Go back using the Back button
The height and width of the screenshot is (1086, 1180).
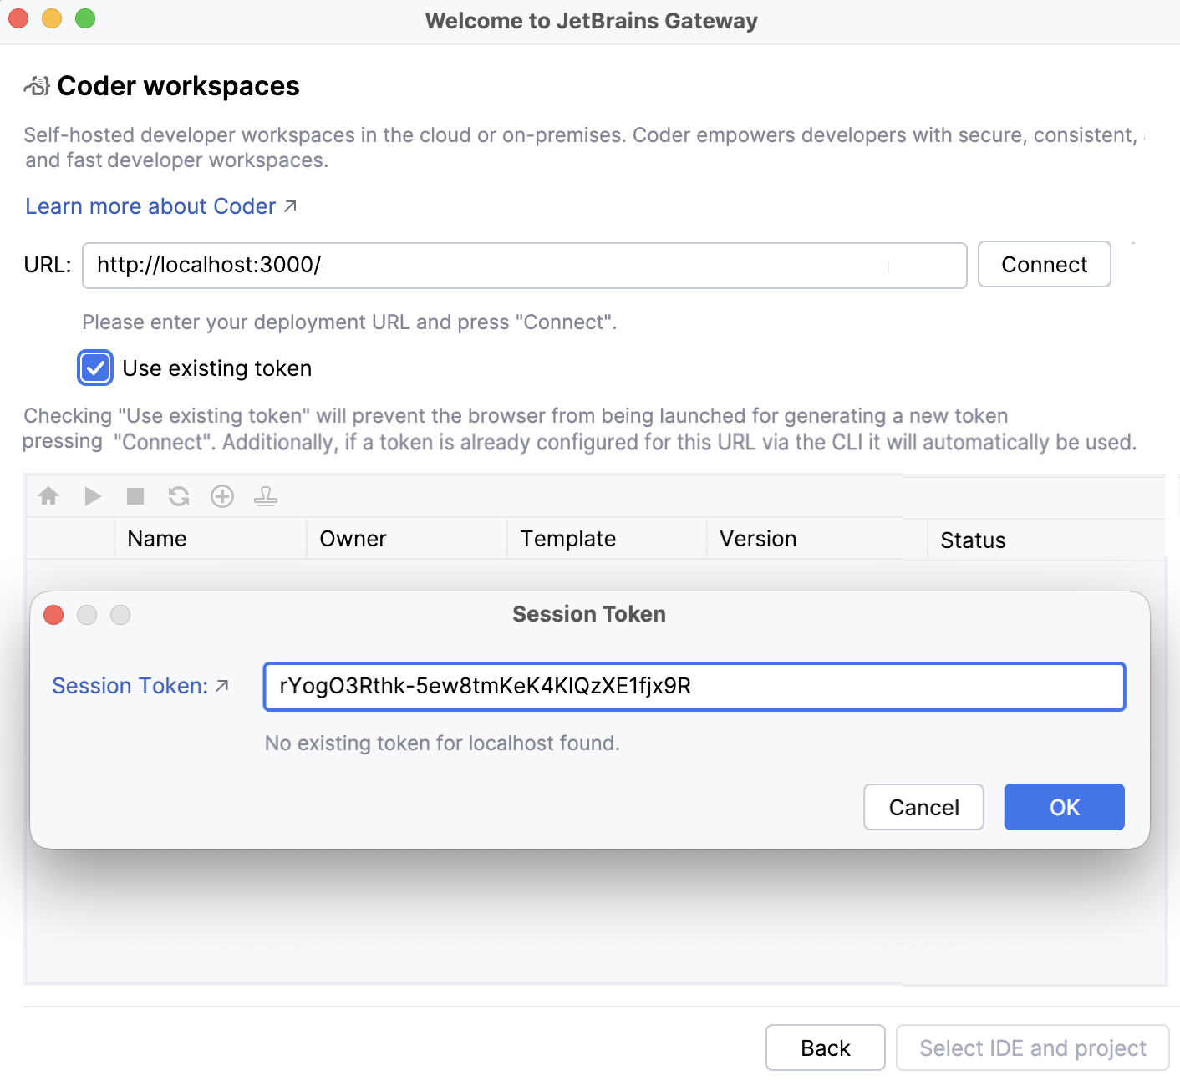[826, 1048]
